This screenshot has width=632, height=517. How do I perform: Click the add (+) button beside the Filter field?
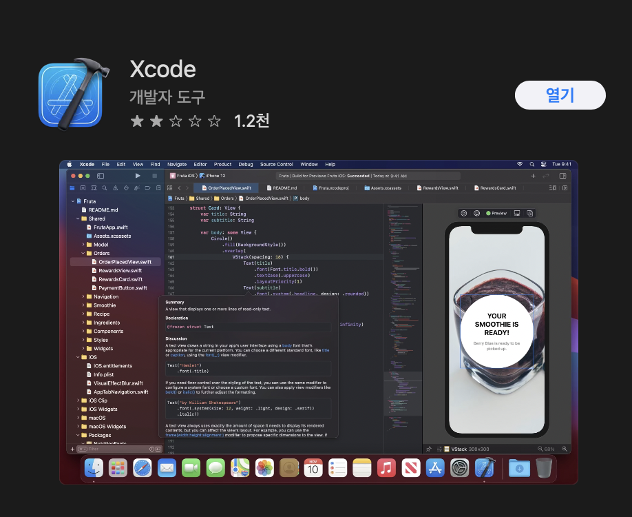pyautogui.click(x=72, y=449)
